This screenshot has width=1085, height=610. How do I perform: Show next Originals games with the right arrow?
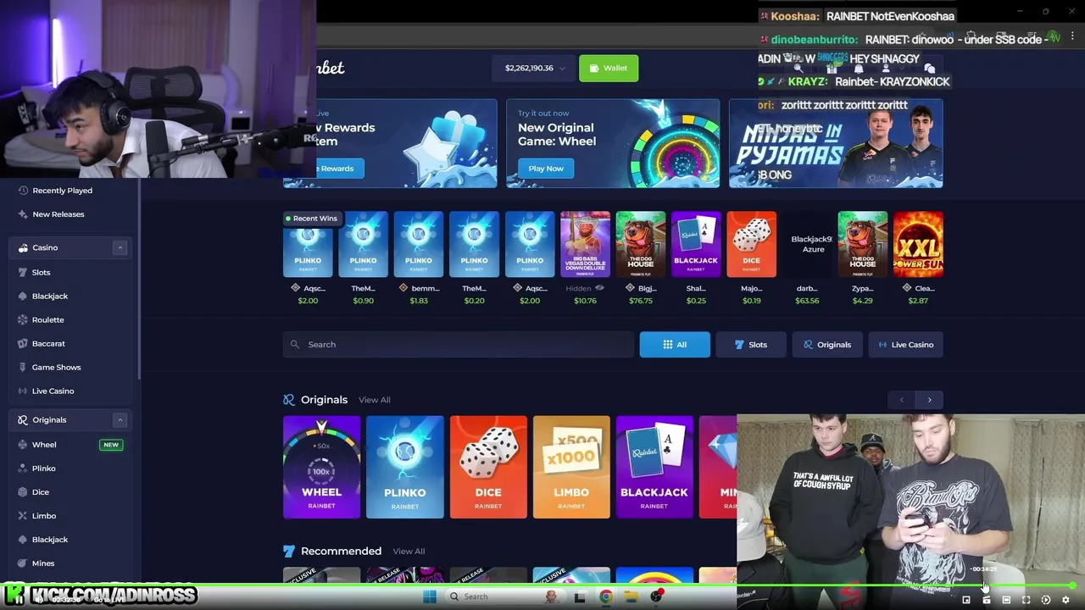929,400
